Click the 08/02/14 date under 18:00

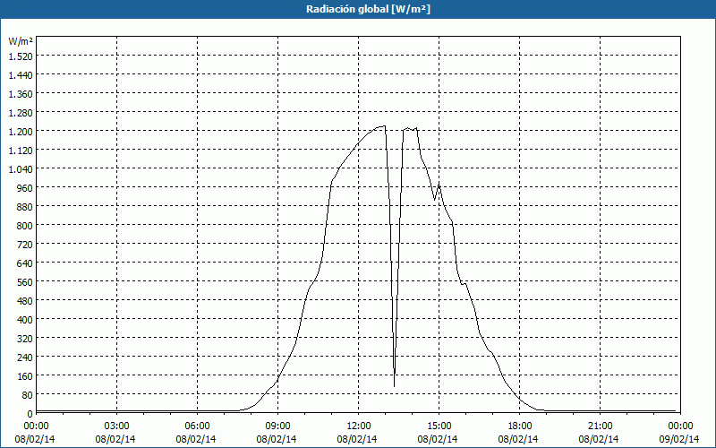coord(518,439)
